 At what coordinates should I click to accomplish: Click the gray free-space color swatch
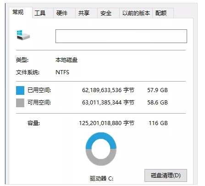20,103
